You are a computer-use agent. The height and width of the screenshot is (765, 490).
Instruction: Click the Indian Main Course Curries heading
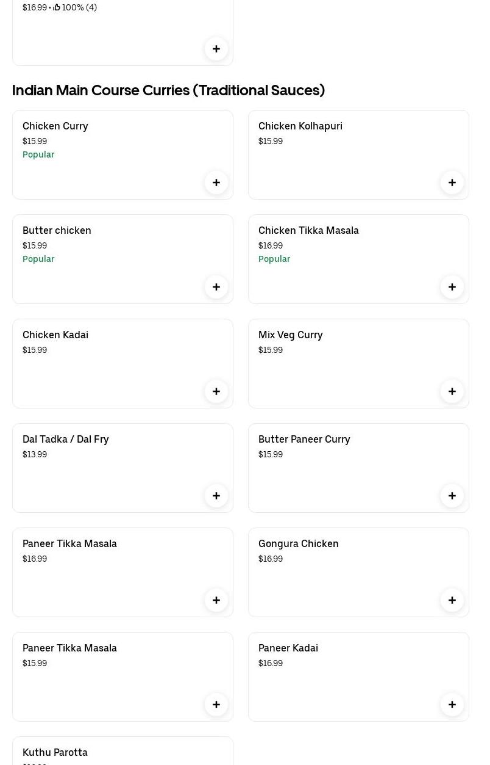point(168,90)
